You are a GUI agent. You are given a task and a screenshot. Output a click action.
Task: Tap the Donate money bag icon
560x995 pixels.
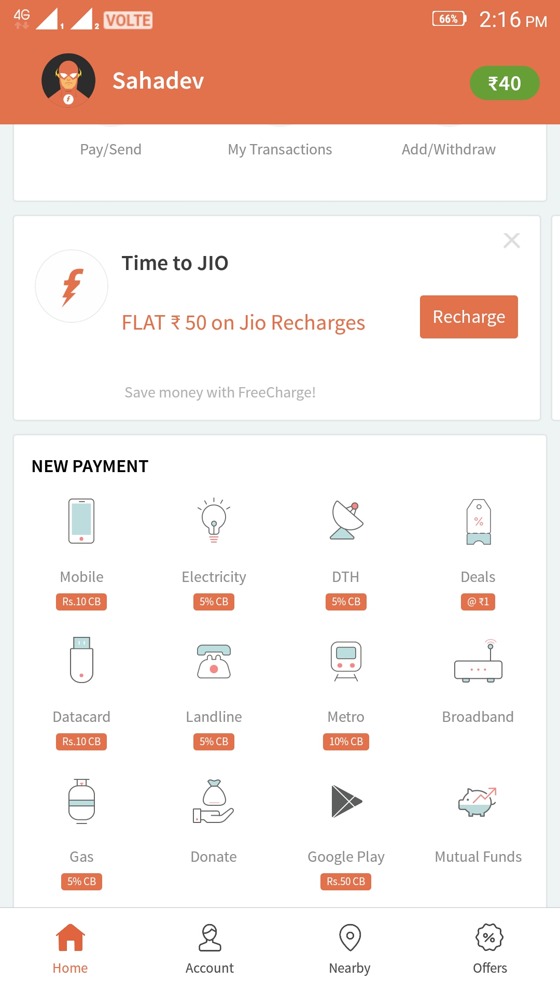[214, 801]
